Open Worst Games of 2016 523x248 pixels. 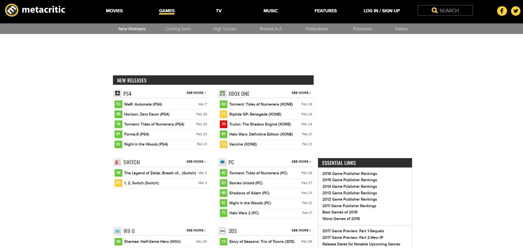pyautogui.click(x=341, y=219)
